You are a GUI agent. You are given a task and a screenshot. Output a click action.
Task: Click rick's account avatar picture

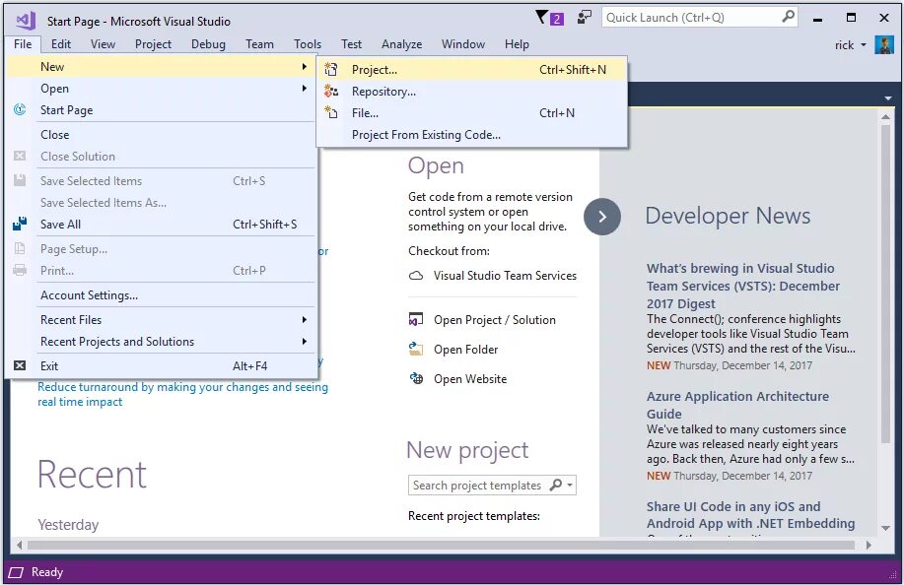[884, 45]
